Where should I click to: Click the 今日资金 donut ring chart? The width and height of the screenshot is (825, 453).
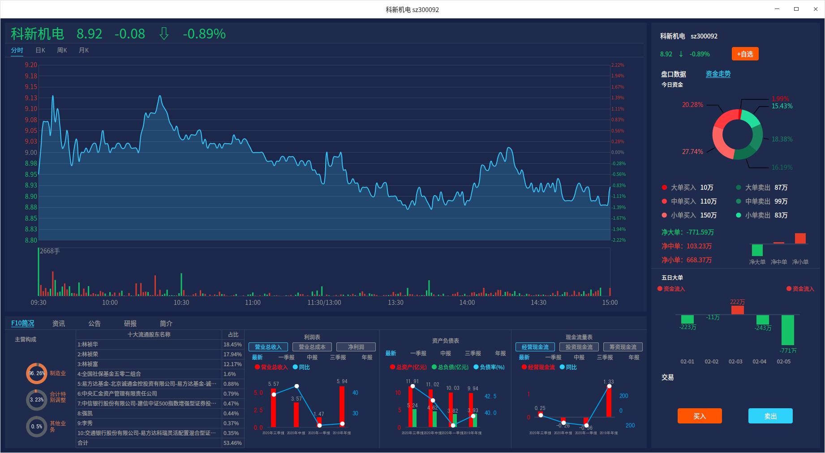[x=737, y=135]
